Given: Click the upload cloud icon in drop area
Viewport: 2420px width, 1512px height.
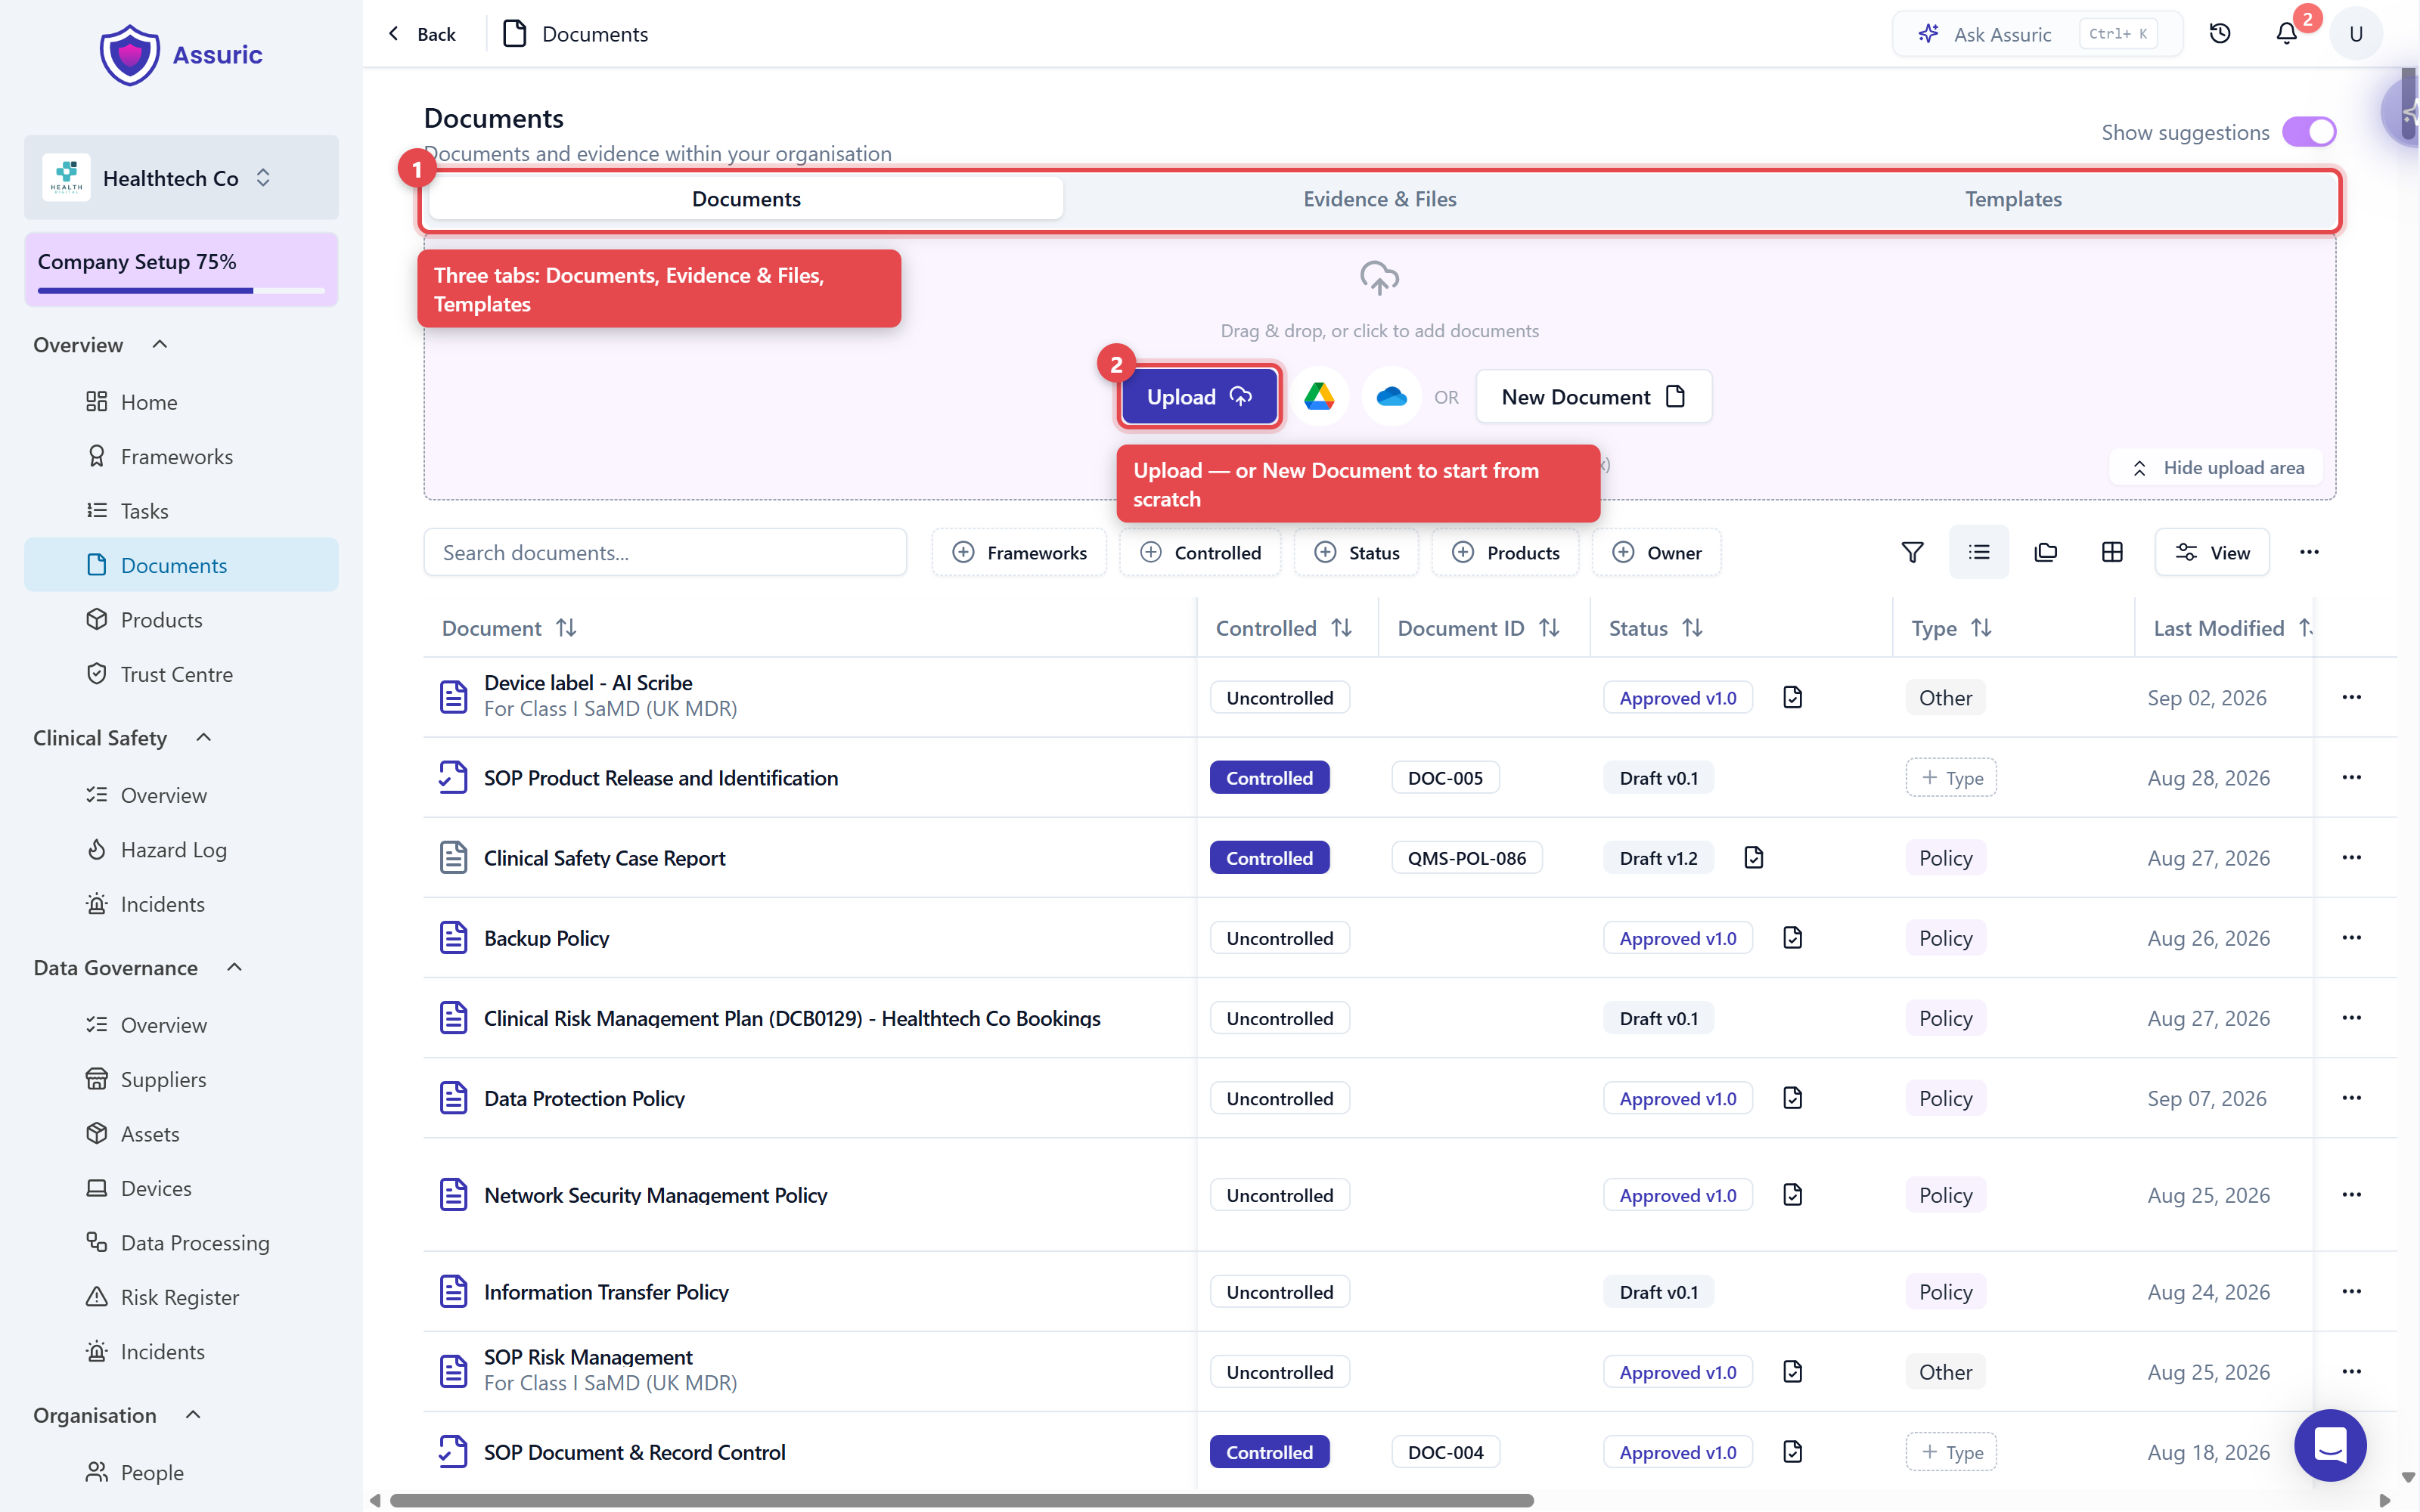Looking at the screenshot, I should [1379, 279].
